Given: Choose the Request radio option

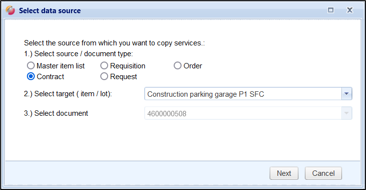Looking at the screenshot, I should (104, 77).
